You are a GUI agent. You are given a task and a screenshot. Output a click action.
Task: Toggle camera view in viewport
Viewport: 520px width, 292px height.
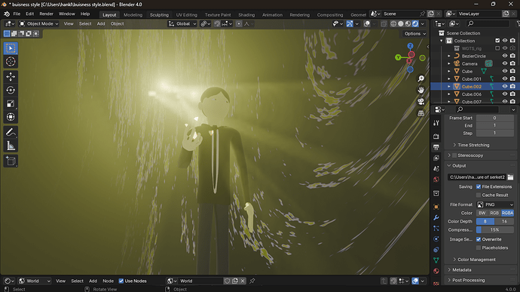tap(421, 102)
